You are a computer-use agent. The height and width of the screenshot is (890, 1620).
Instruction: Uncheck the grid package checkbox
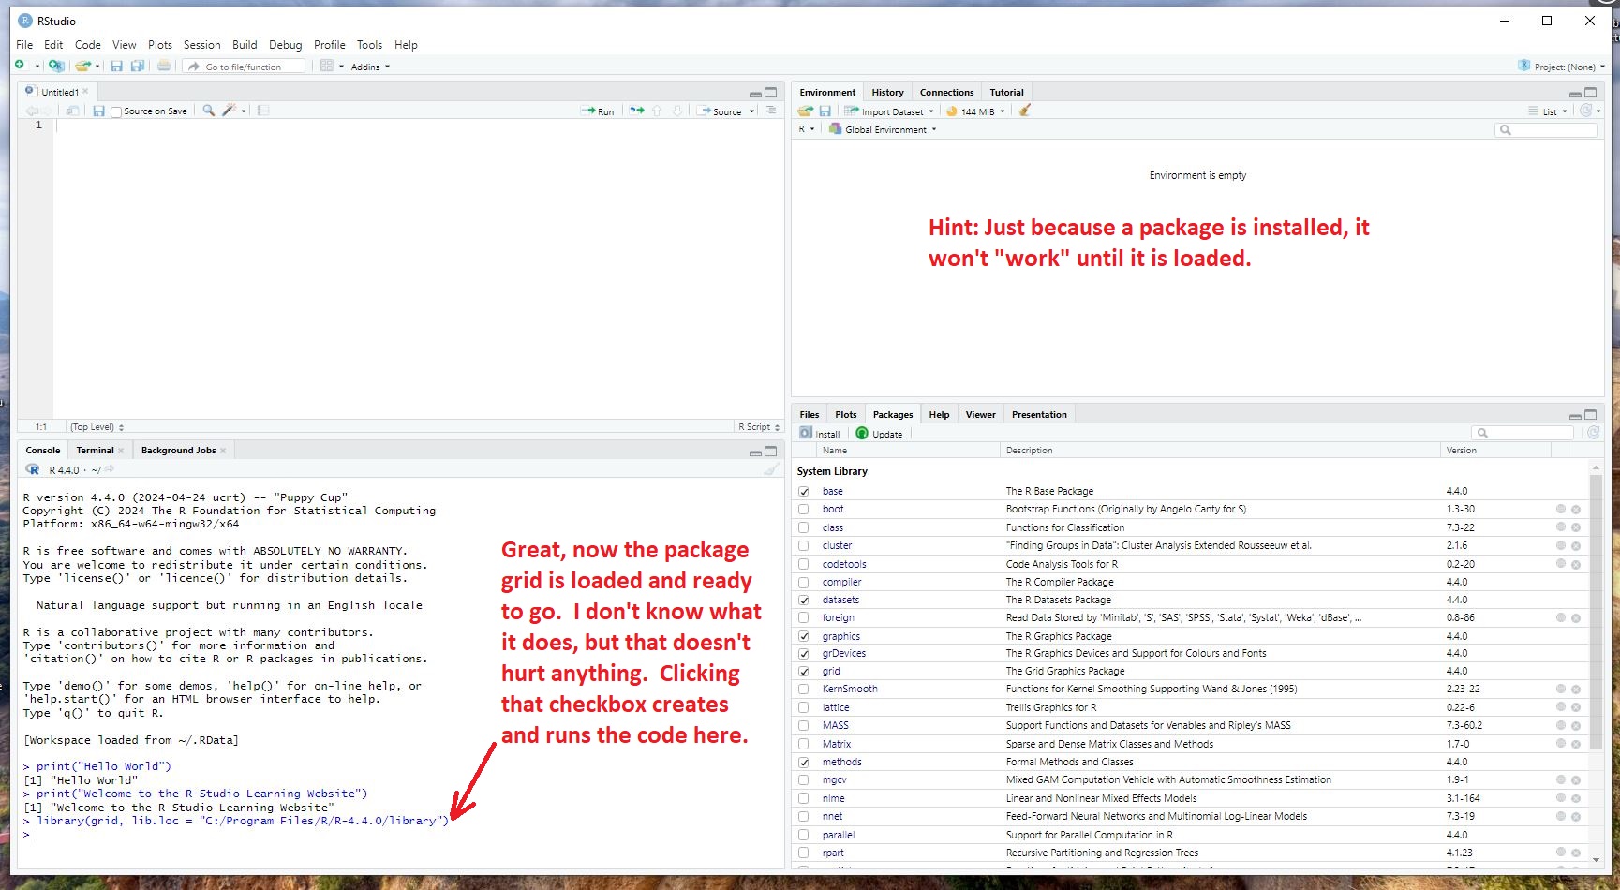click(804, 672)
